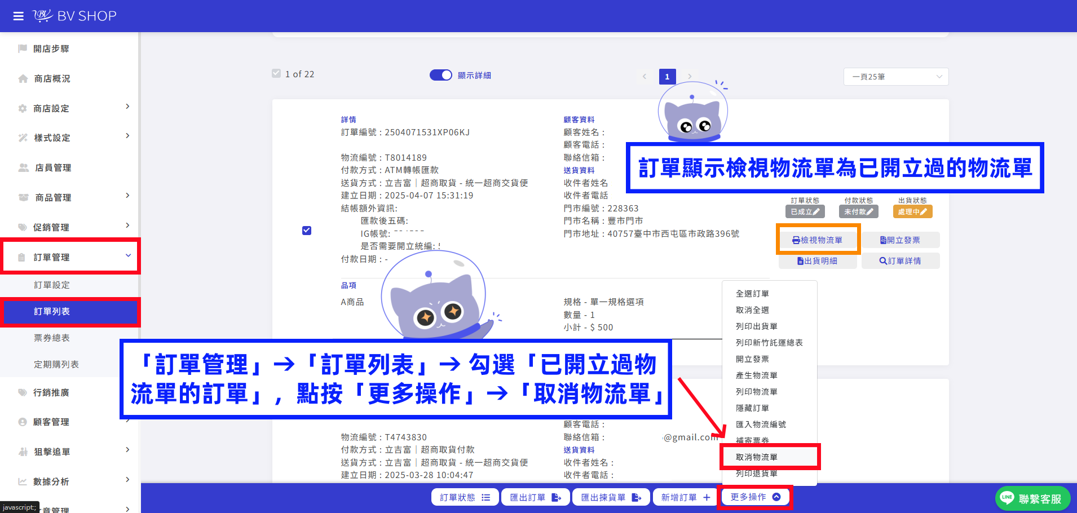The image size is (1077, 513).
Task: Choose 列印物流單 from the menu
Action: [x=770, y=392]
